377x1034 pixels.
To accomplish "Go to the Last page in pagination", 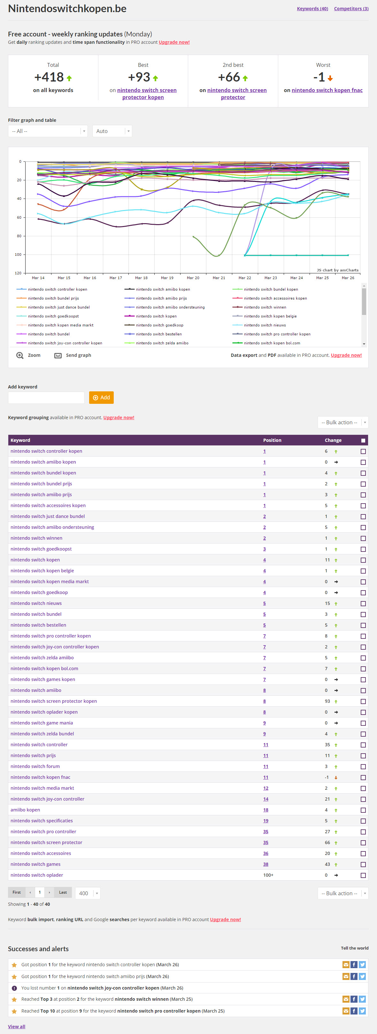I will 63,892.
